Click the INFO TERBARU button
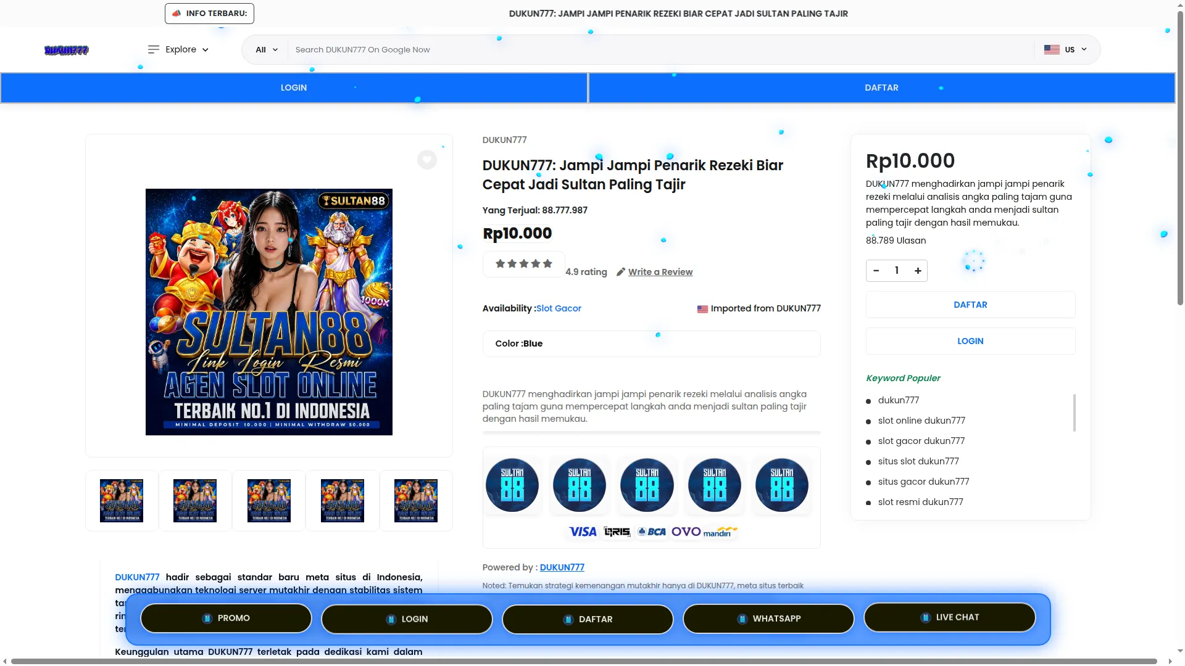This screenshot has width=1185, height=666. pyautogui.click(x=209, y=14)
